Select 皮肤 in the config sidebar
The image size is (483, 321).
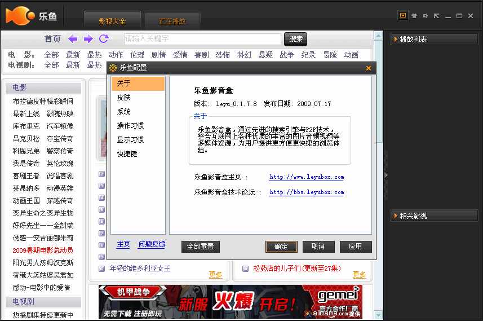pos(138,98)
